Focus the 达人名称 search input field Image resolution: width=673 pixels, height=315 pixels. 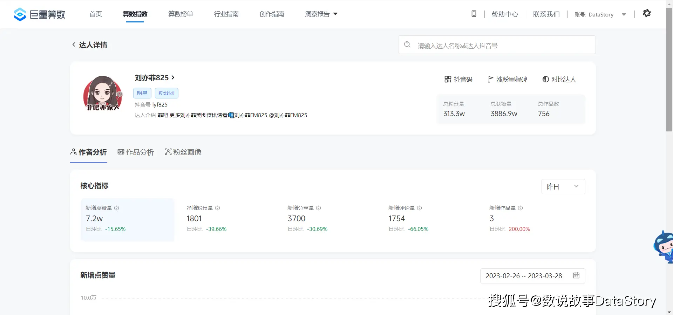(x=497, y=45)
